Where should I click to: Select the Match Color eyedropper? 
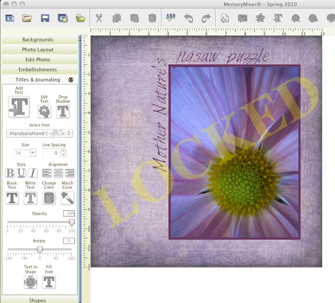[x=68, y=198]
